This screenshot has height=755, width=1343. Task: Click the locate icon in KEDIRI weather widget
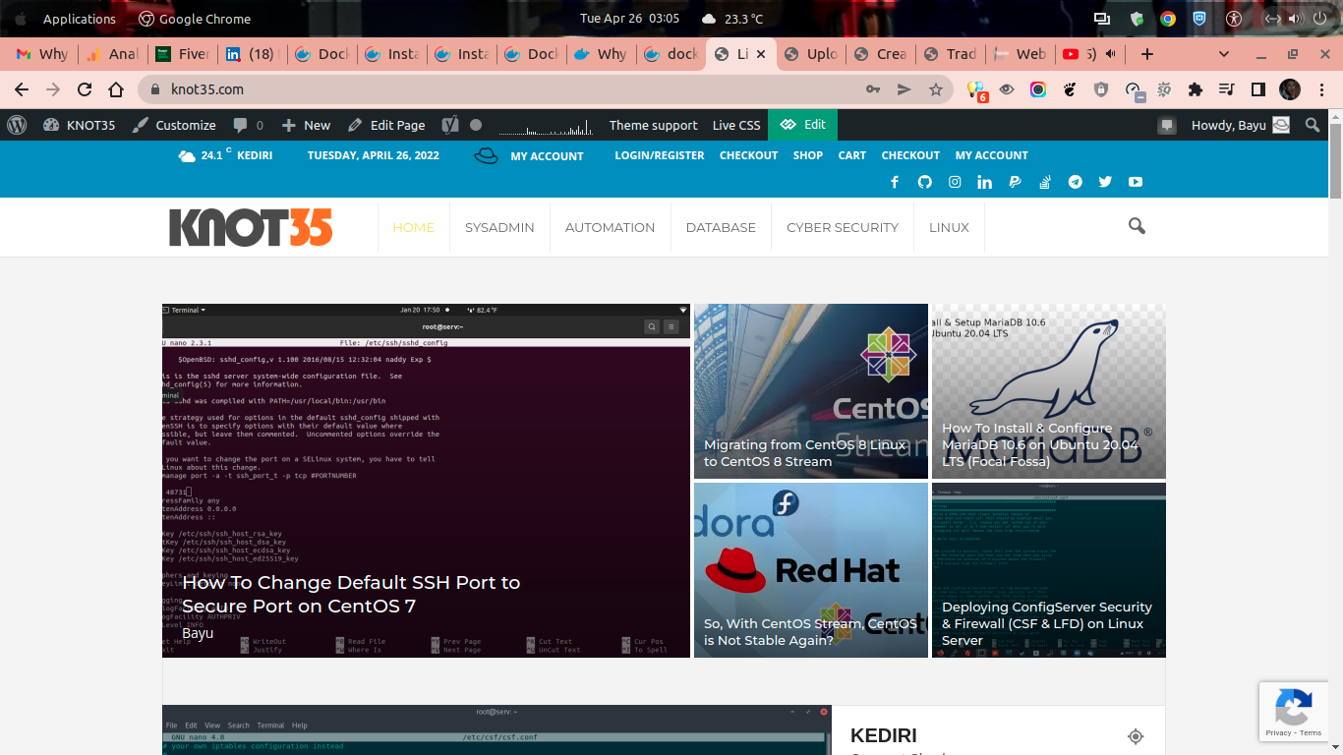pos(1136,736)
